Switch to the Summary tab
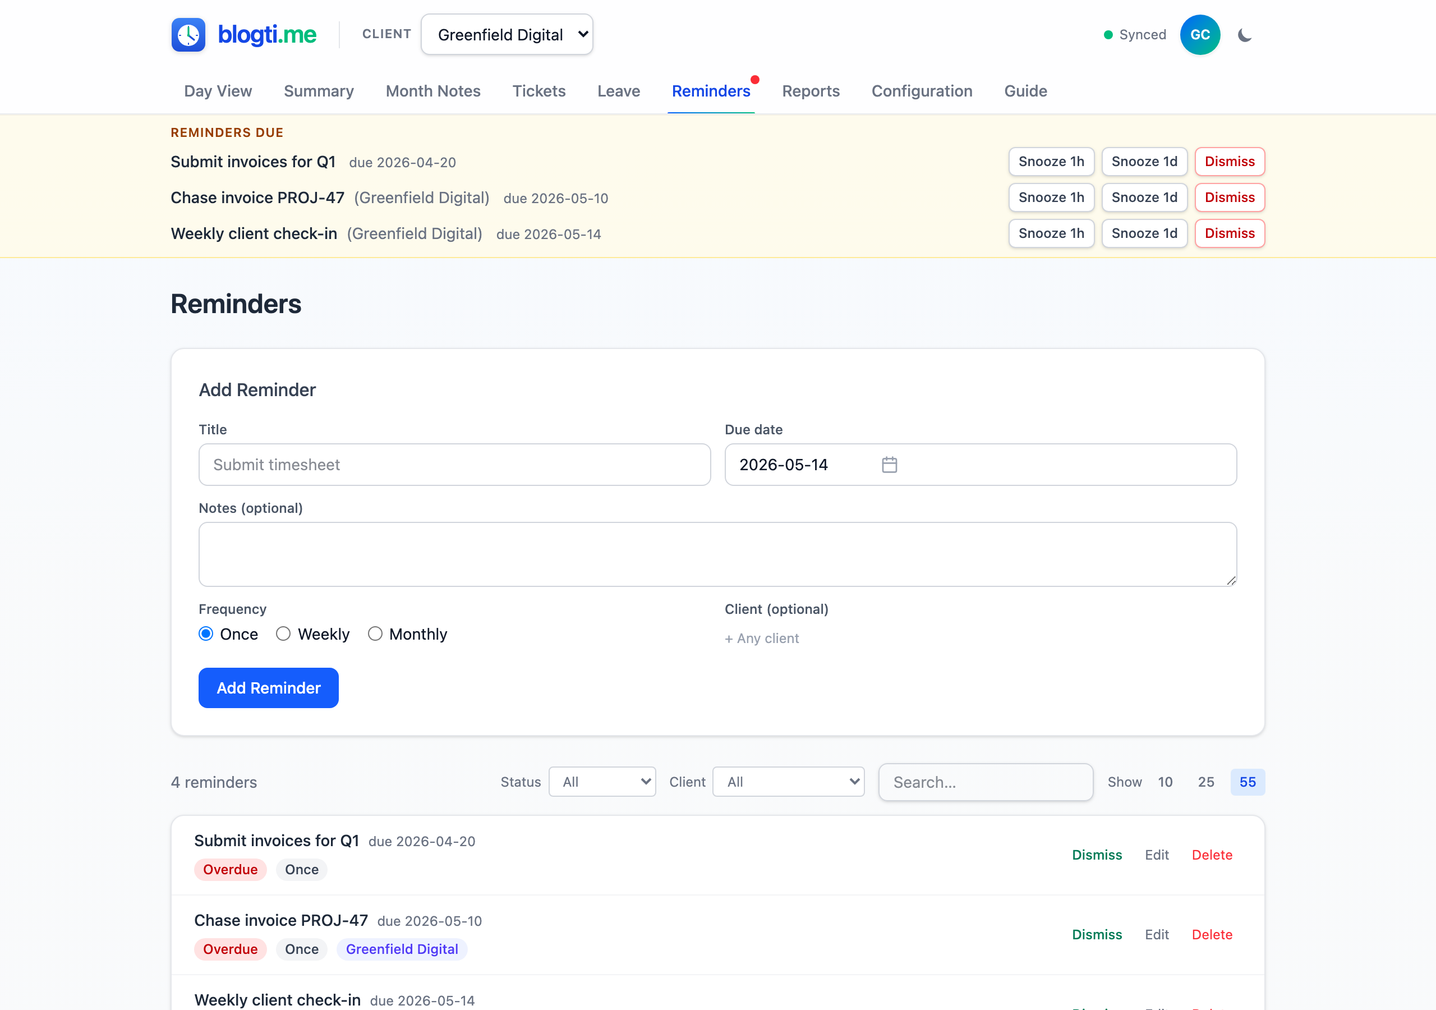Viewport: 1436px width, 1010px height. [x=319, y=91]
